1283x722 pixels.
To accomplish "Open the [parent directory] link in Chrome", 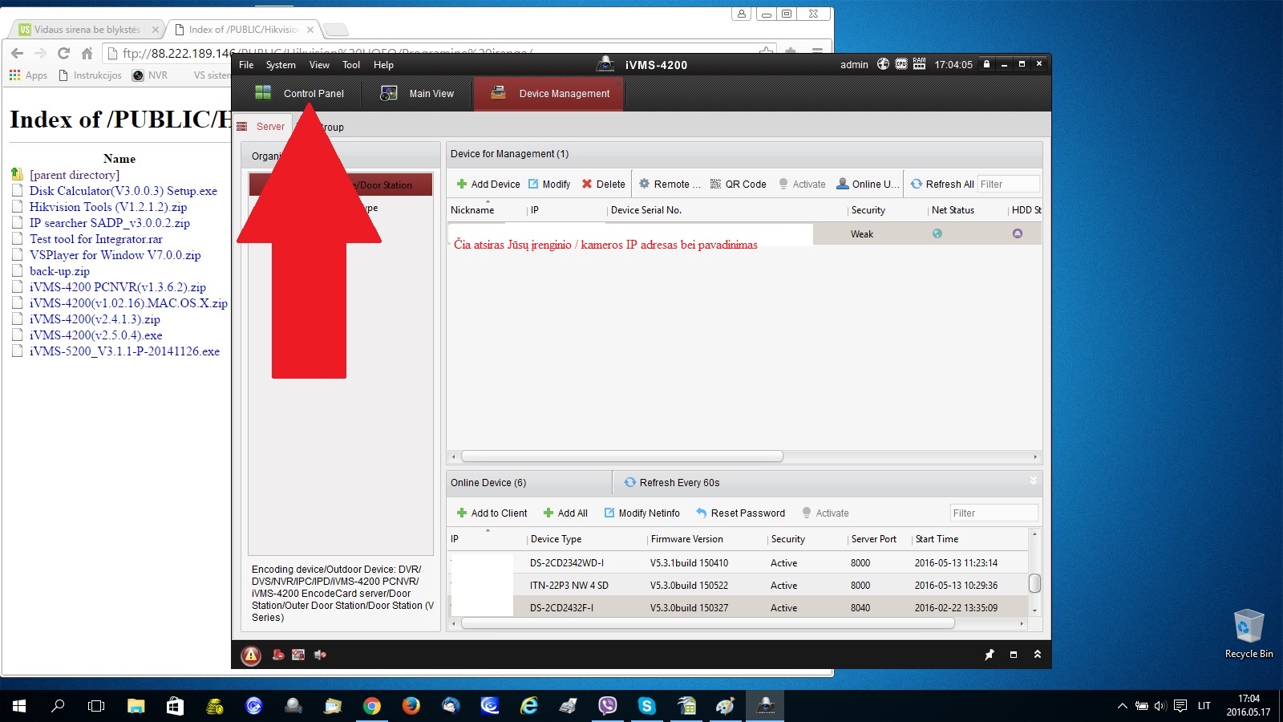I will [x=75, y=175].
